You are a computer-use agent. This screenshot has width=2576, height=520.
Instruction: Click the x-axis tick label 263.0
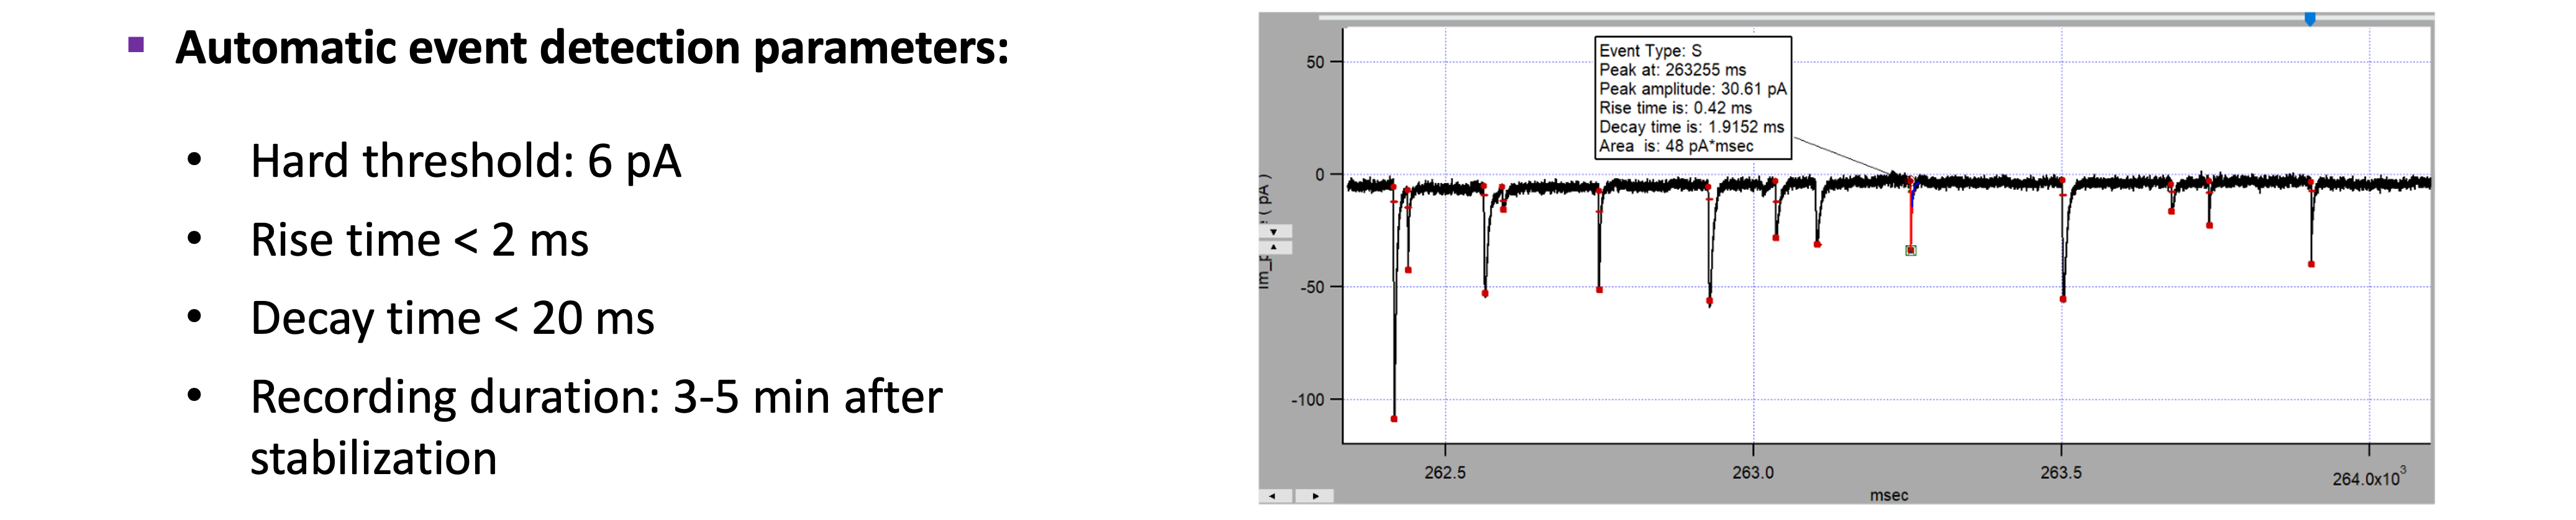tap(1753, 472)
